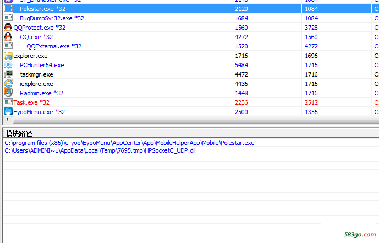
Task: Click the left arrow of horizontal scrollbar
Action: click(7, 120)
